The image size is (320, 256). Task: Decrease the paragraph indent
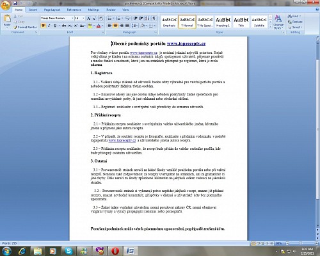pos(135,19)
